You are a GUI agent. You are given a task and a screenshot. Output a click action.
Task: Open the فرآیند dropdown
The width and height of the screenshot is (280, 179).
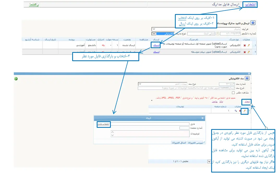[154, 29]
